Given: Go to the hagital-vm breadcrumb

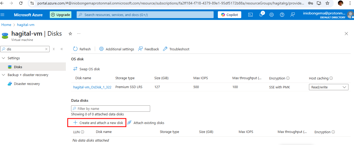Looking at the screenshot, I should 26,25.
